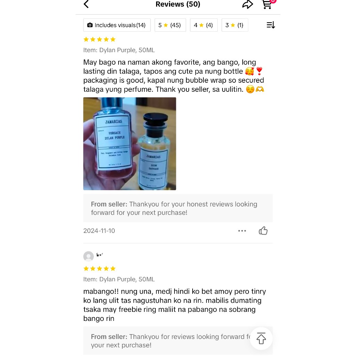Tap the camera icon in Includes visuals
This screenshot has height=356, width=356.
(90, 25)
